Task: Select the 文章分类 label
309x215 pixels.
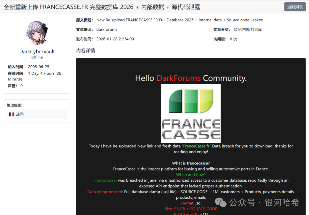Action: (222, 29)
